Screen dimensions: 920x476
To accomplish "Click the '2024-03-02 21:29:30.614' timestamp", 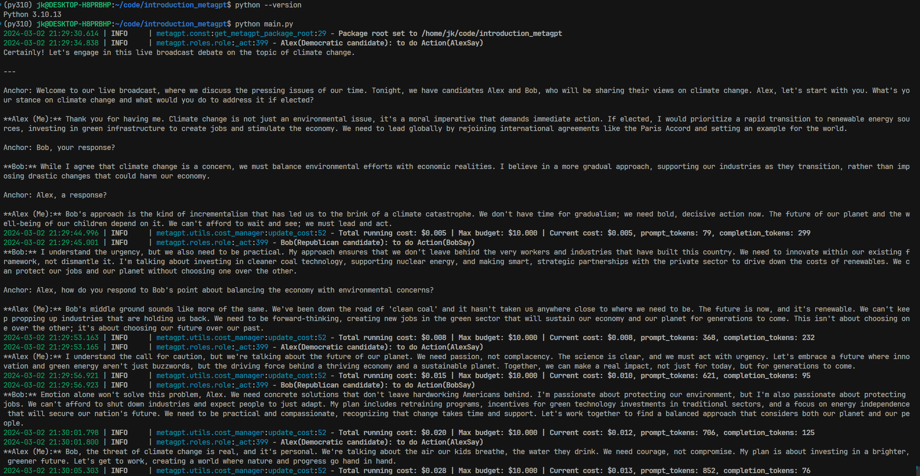I will [x=51, y=33].
